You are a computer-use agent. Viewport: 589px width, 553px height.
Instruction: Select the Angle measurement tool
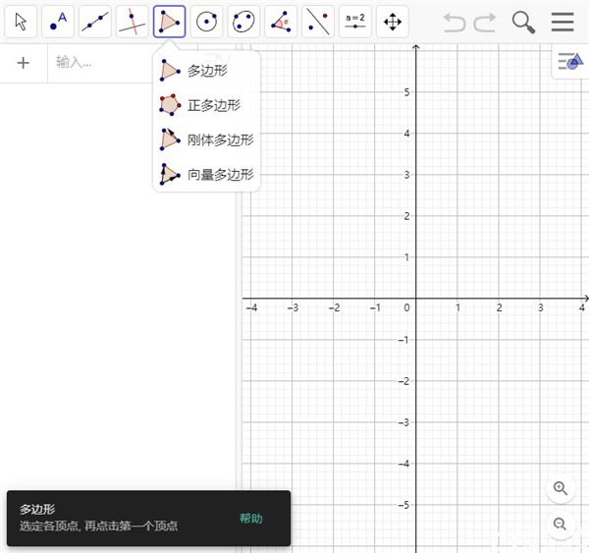[282, 22]
